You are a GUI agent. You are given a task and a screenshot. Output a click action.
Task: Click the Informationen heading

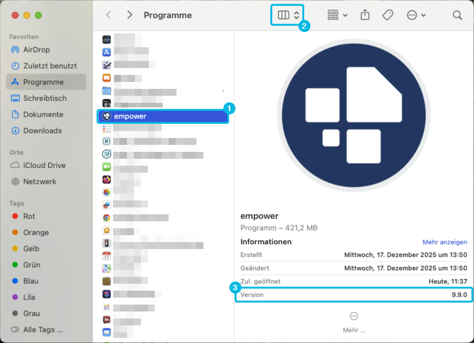tap(265, 242)
